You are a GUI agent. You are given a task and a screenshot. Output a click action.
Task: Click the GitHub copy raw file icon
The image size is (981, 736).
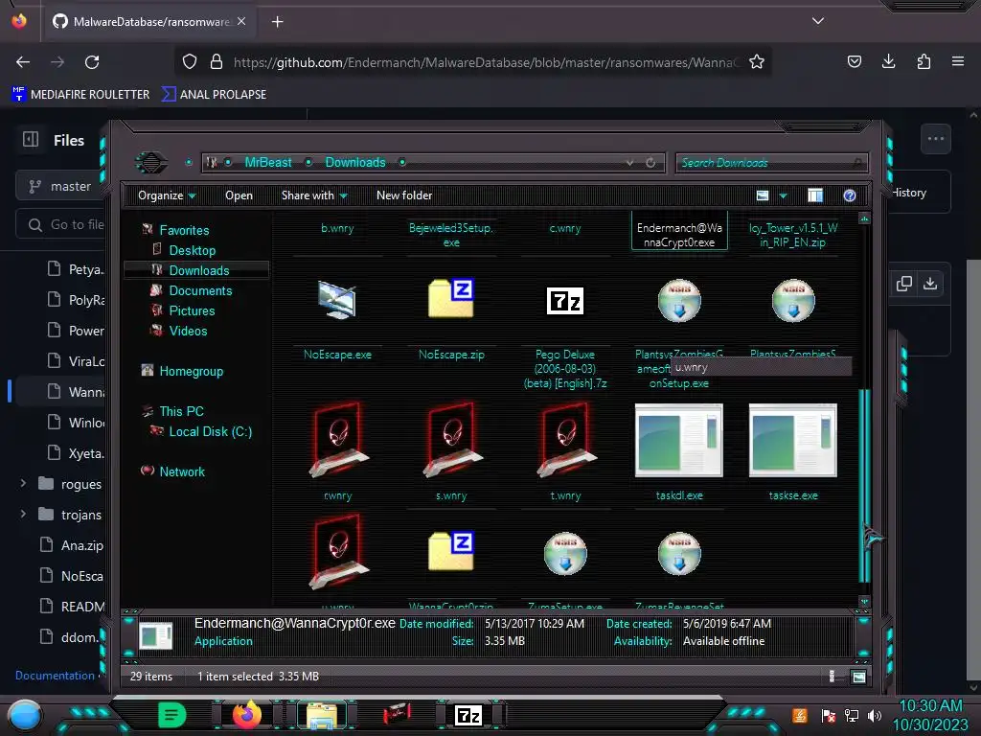click(904, 284)
